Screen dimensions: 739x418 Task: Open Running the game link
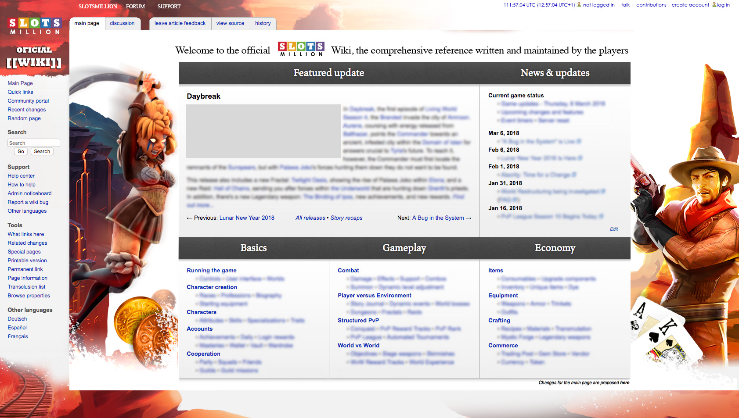tap(212, 271)
